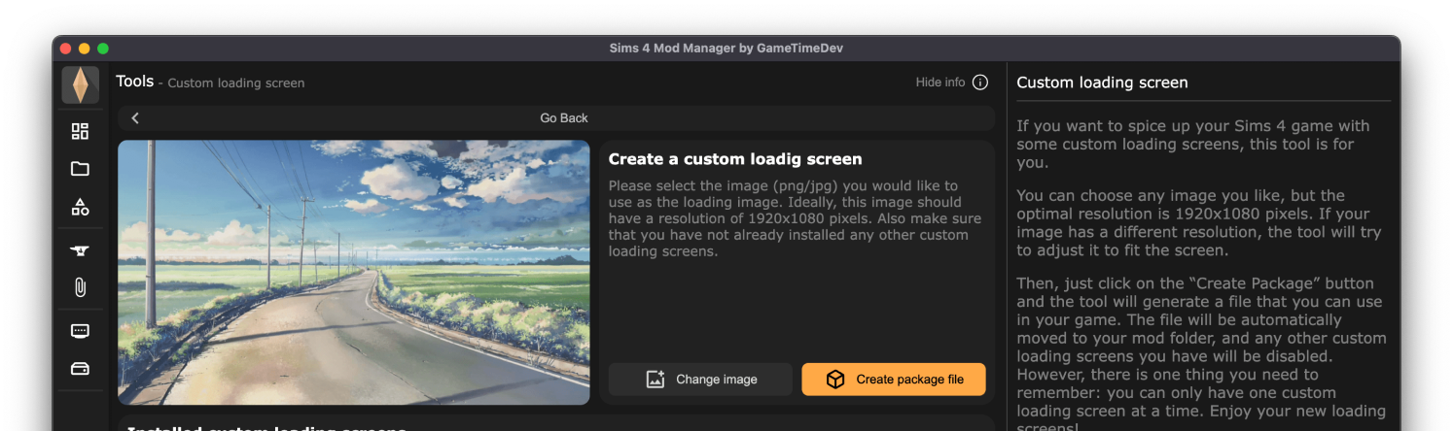This screenshot has width=1453, height=431.
Task: Open the dashboard grid icon in sidebar
Action: pyautogui.click(x=80, y=131)
